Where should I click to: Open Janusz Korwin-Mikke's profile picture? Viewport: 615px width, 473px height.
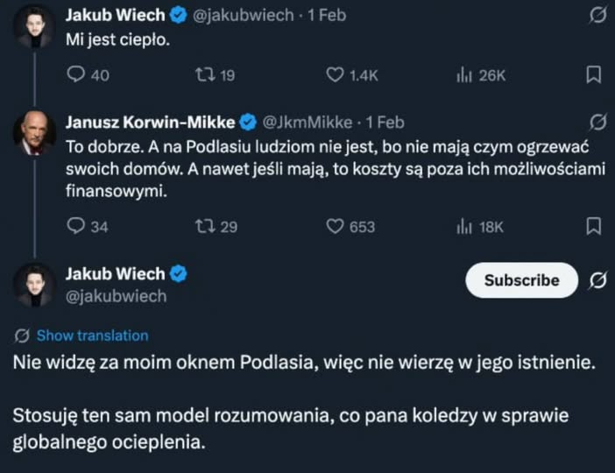(35, 133)
